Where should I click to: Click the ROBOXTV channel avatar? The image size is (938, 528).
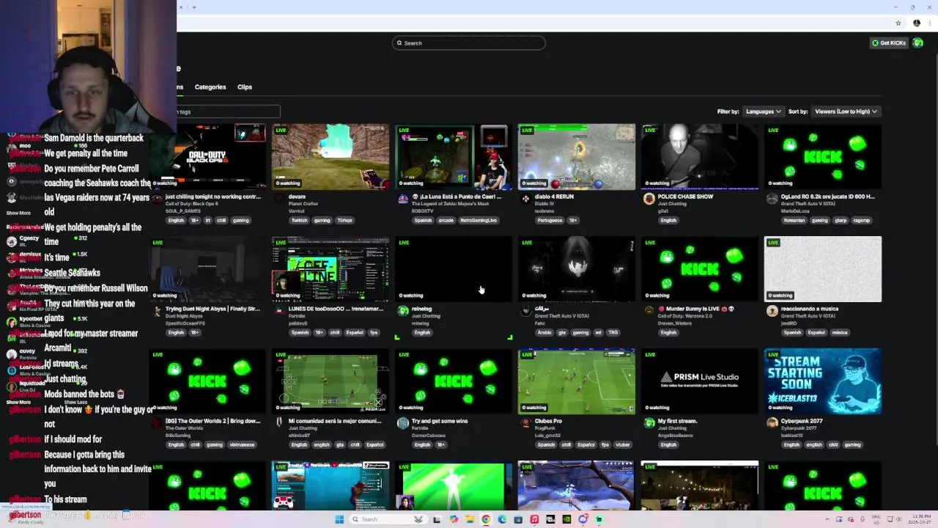point(403,199)
